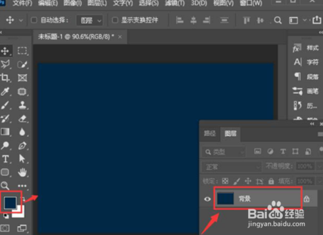Screen dimensions: 323x235
Task: Enable the 显示变换控件 checkbox
Action: pyautogui.click(x=115, y=20)
